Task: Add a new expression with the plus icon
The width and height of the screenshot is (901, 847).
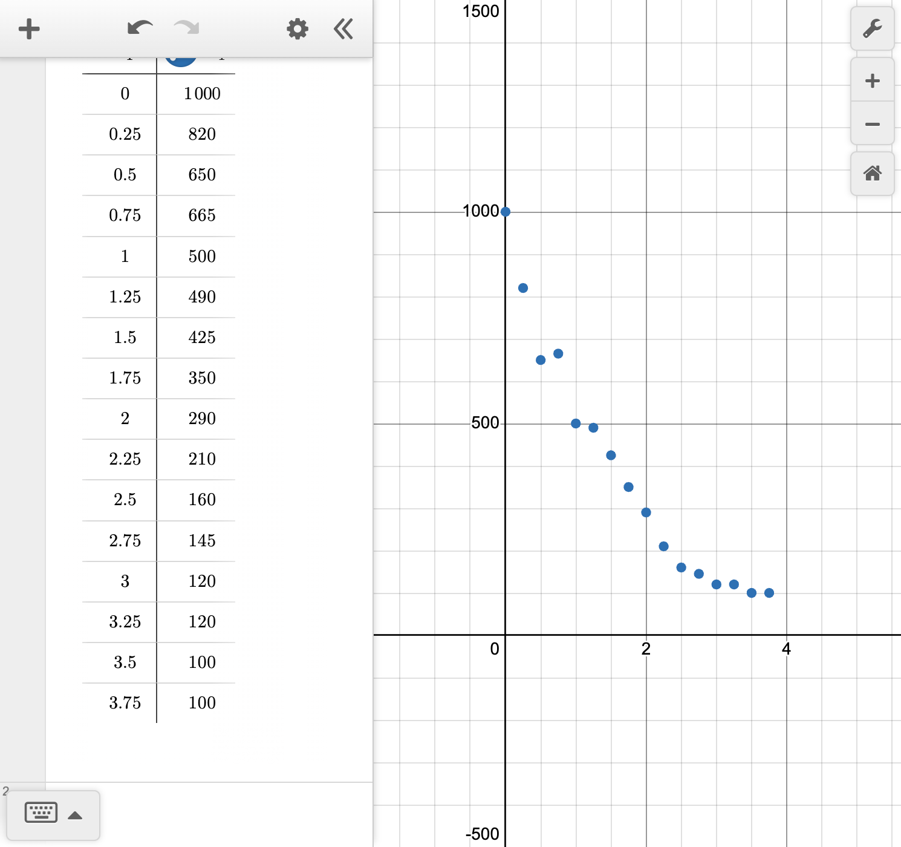Action: (28, 28)
